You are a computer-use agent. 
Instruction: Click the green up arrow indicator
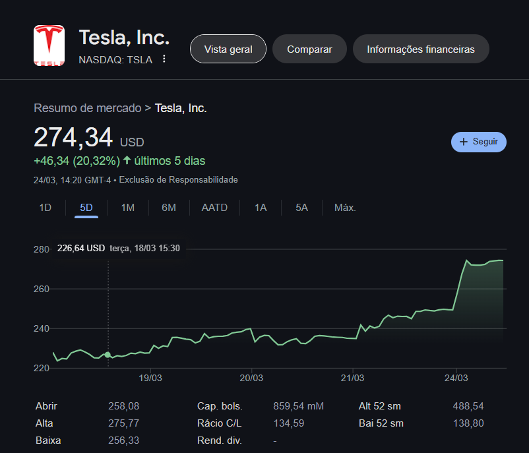tap(127, 160)
